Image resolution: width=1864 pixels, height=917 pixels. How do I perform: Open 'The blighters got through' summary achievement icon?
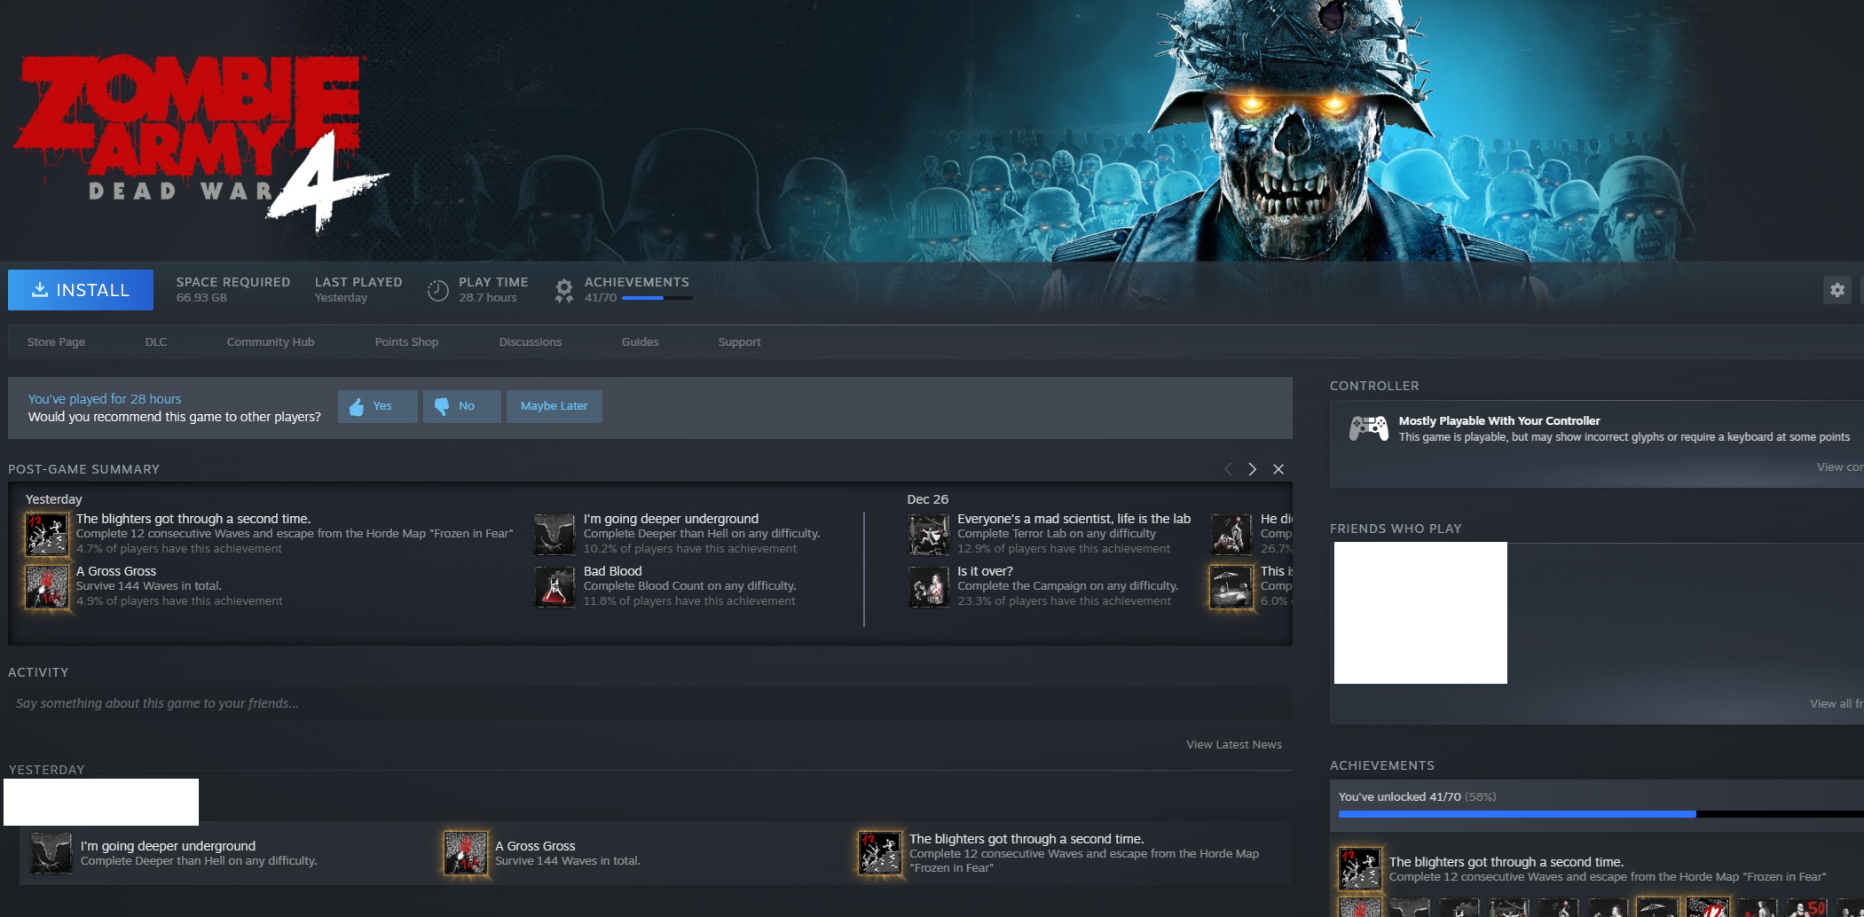pos(47,534)
